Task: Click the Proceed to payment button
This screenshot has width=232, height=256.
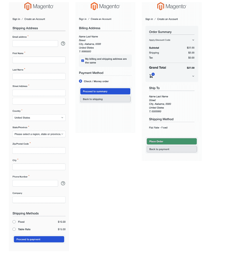Action: click(x=39, y=239)
